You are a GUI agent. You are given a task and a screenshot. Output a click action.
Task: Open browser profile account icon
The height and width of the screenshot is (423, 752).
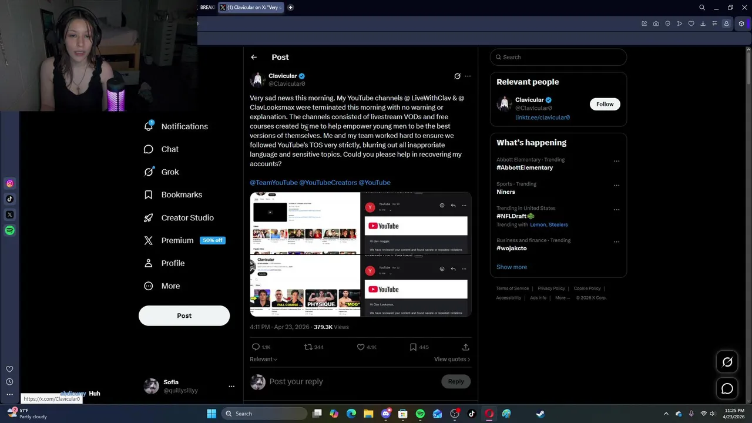coord(726,23)
